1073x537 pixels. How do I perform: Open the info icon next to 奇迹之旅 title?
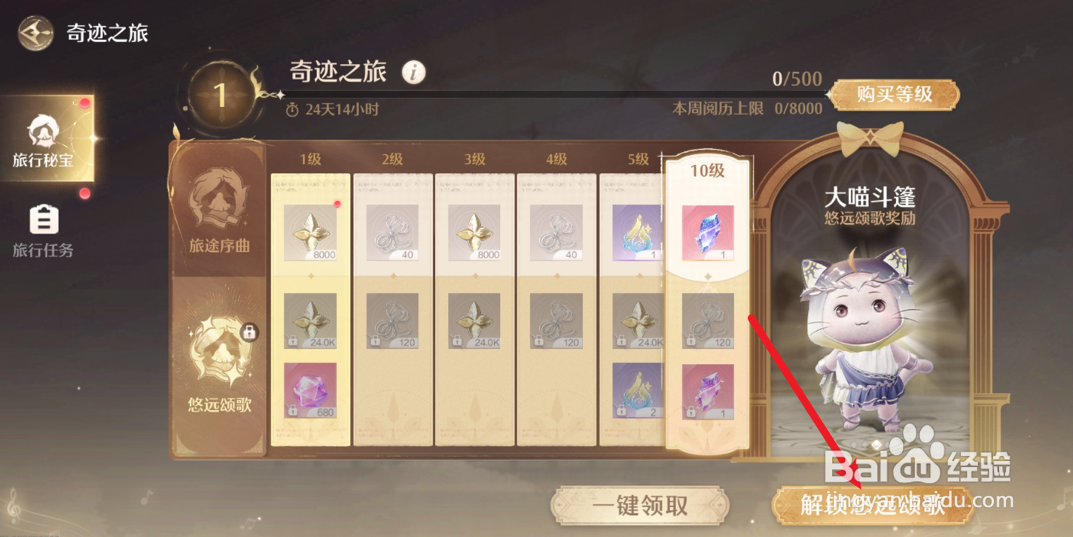(x=413, y=72)
